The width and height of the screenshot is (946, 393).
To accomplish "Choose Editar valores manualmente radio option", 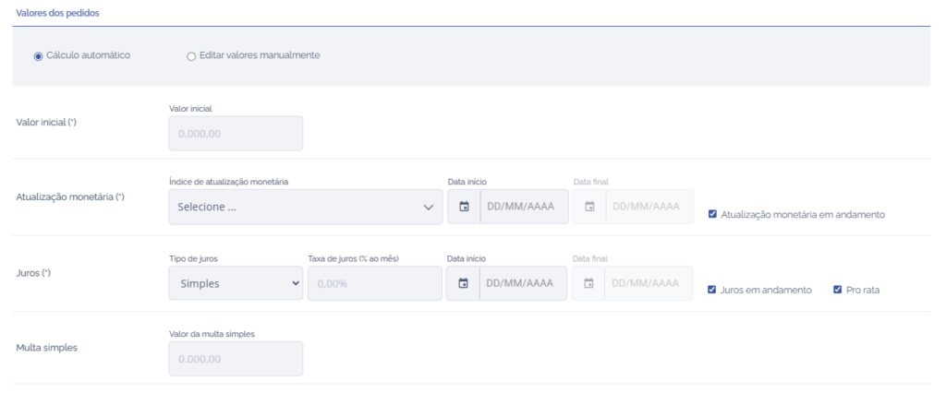I will (x=191, y=55).
